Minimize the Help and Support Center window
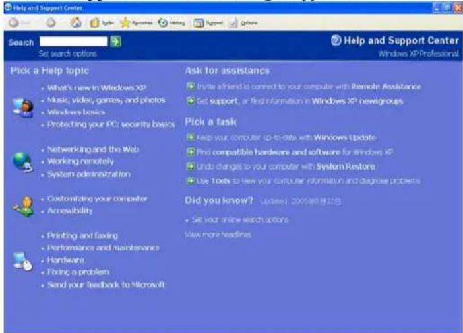Image resolution: width=463 pixels, height=333 pixels. pyautogui.click(x=437, y=8)
